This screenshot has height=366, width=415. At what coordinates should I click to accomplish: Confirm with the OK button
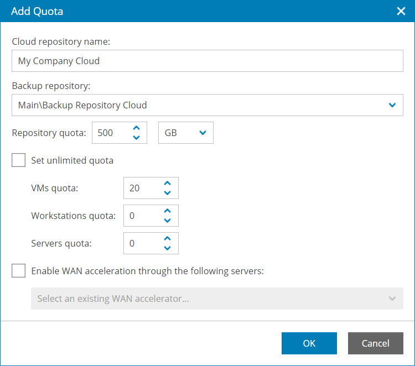pyautogui.click(x=309, y=343)
